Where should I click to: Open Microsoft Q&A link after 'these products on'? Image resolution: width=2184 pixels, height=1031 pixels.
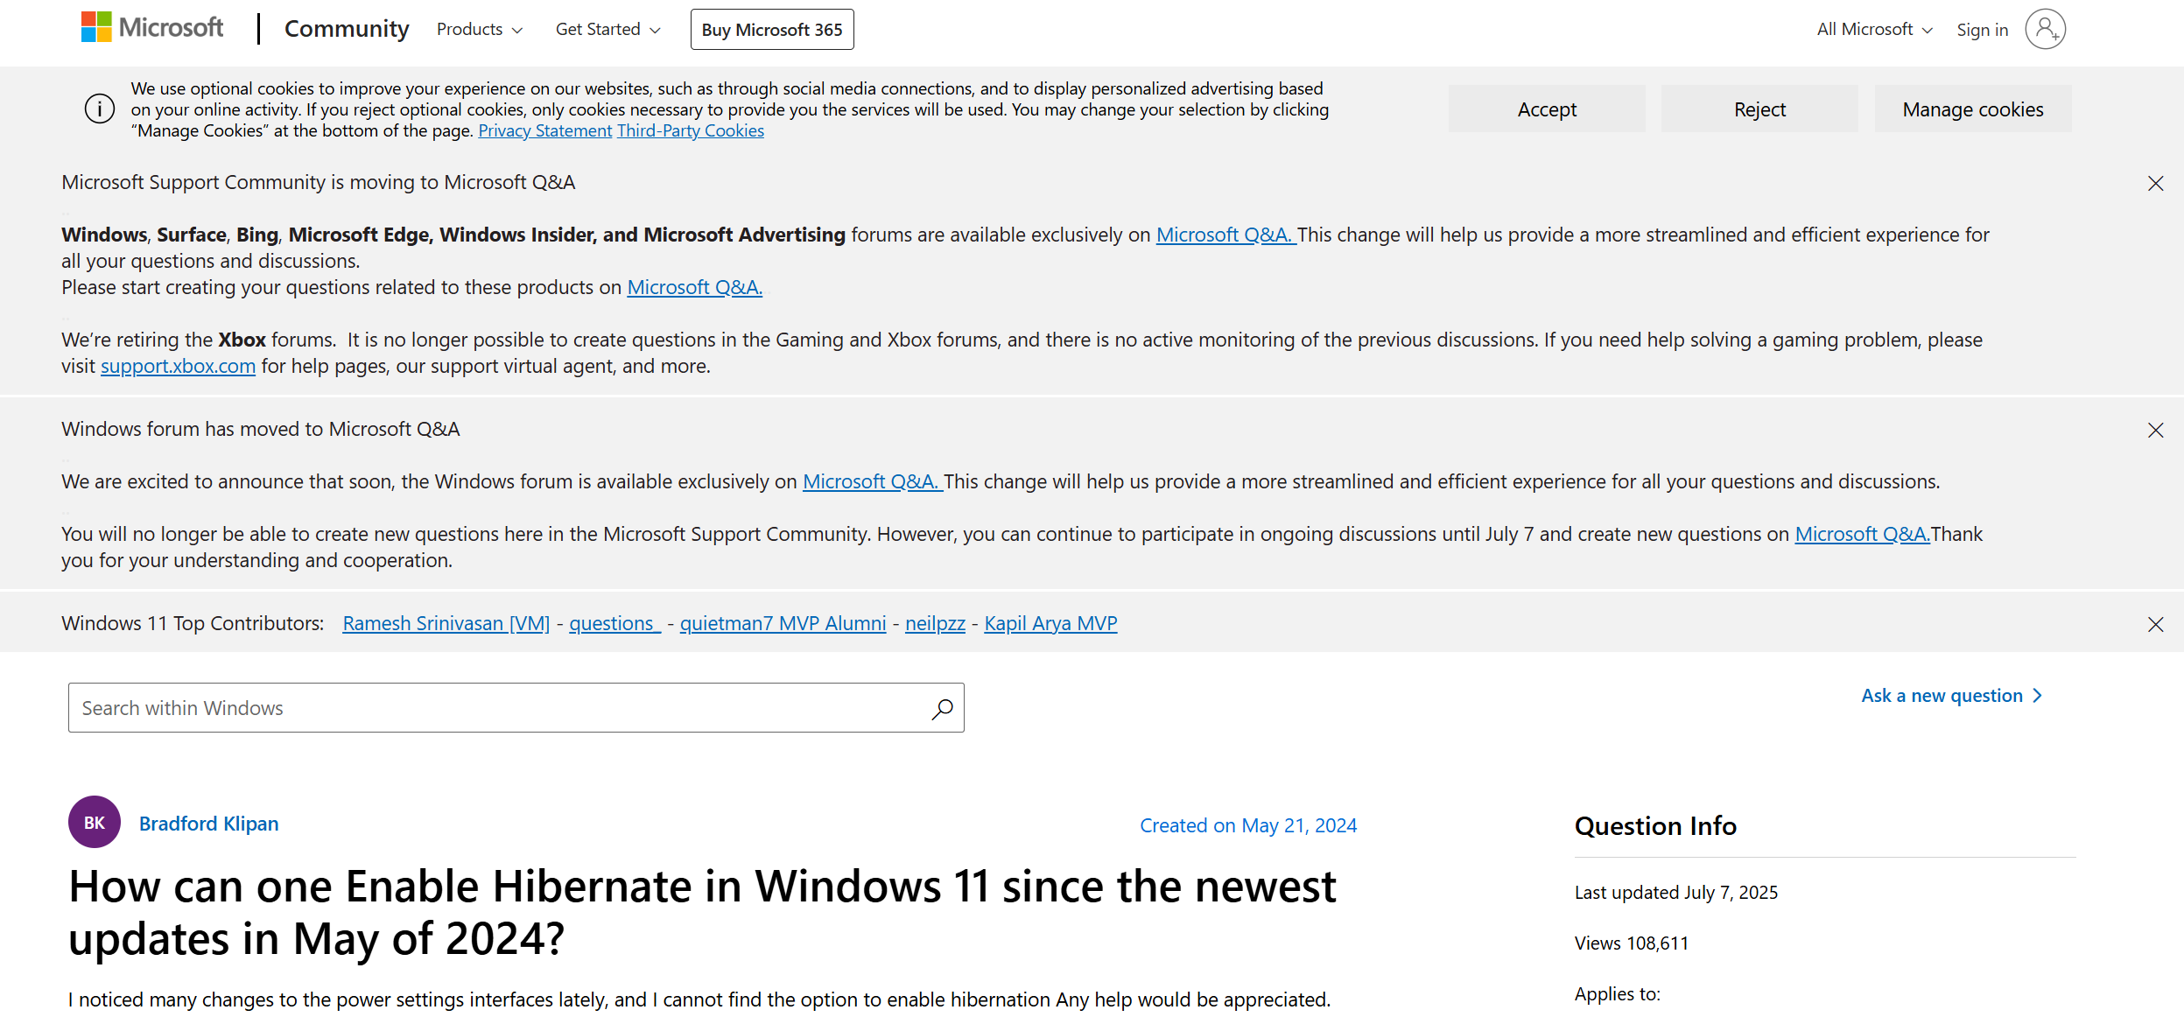click(x=695, y=287)
